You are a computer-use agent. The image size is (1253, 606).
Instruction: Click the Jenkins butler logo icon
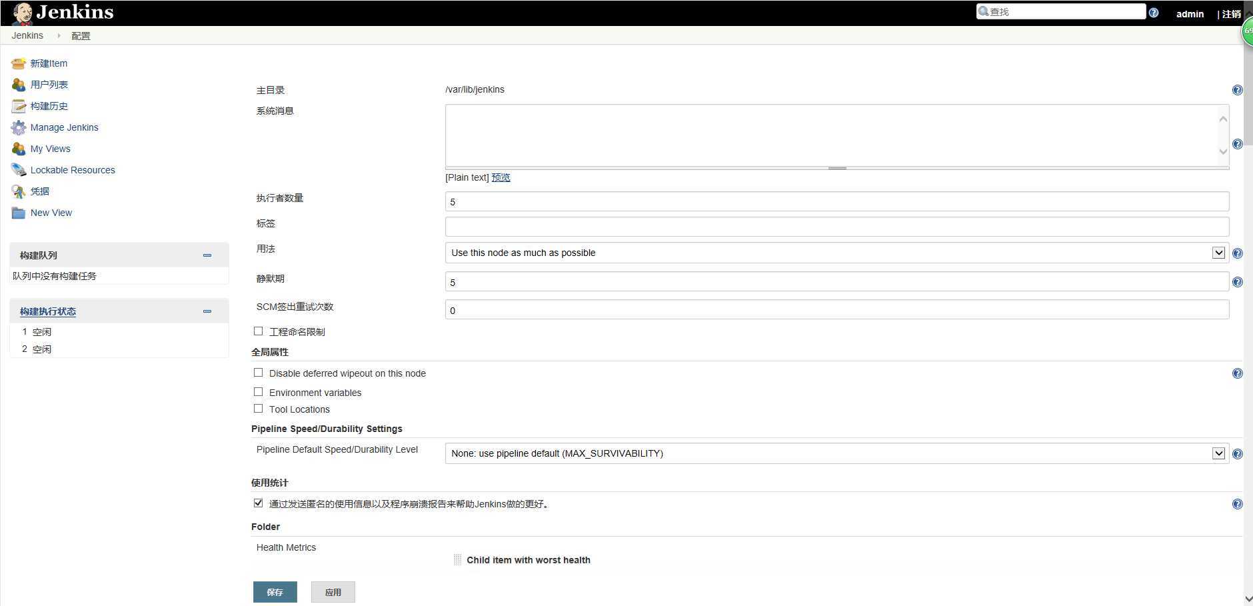coord(22,13)
